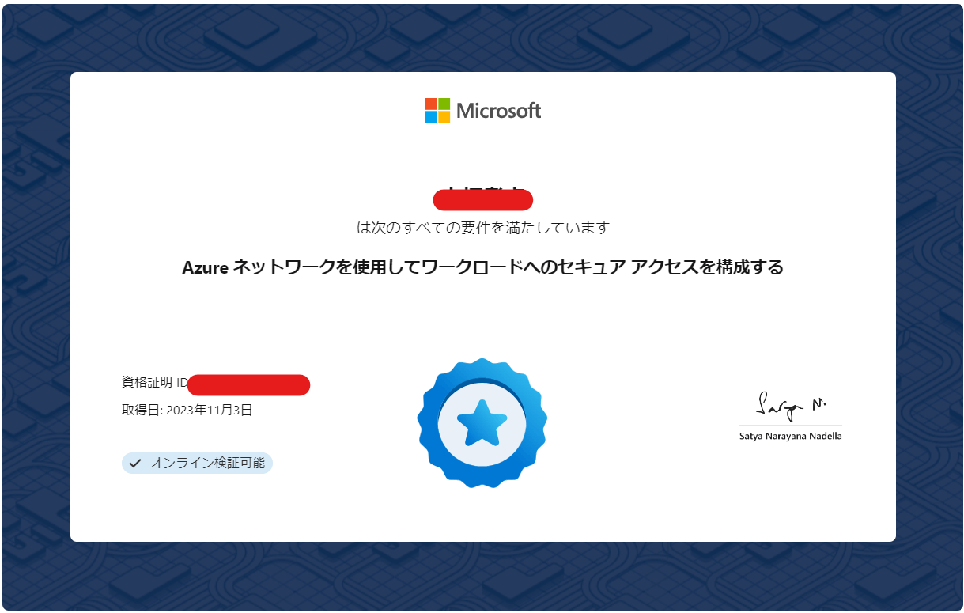Click the yellow square in Microsoft logo
Screen dimensions: 964x613
point(444,117)
